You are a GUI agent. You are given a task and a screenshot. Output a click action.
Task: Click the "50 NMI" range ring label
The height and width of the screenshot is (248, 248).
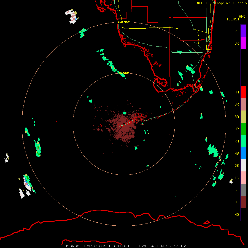[124, 73]
